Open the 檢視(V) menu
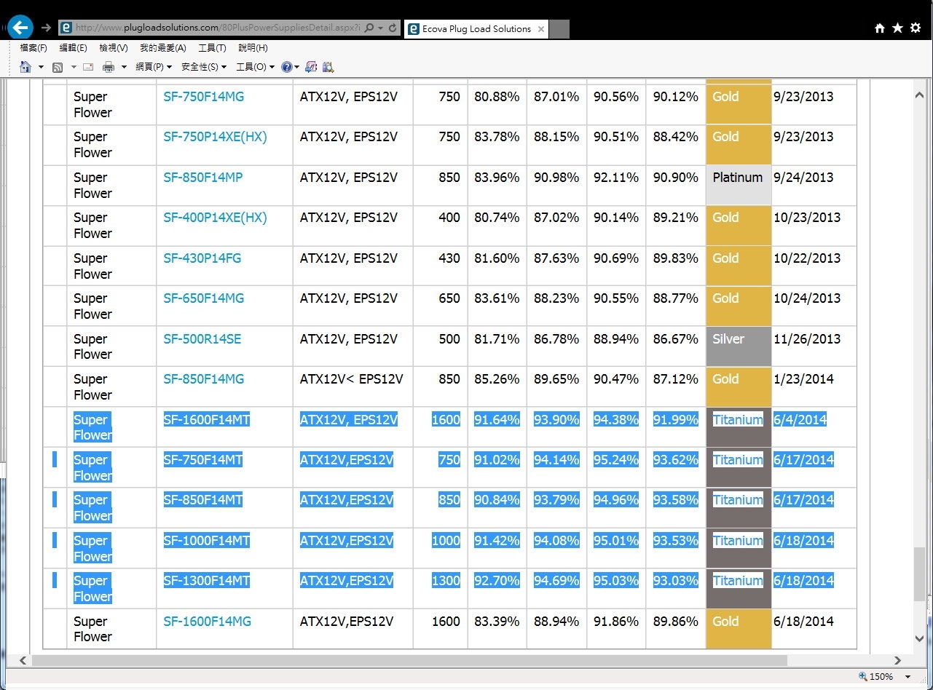Screen dimensions: 933x690 [113, 48]
